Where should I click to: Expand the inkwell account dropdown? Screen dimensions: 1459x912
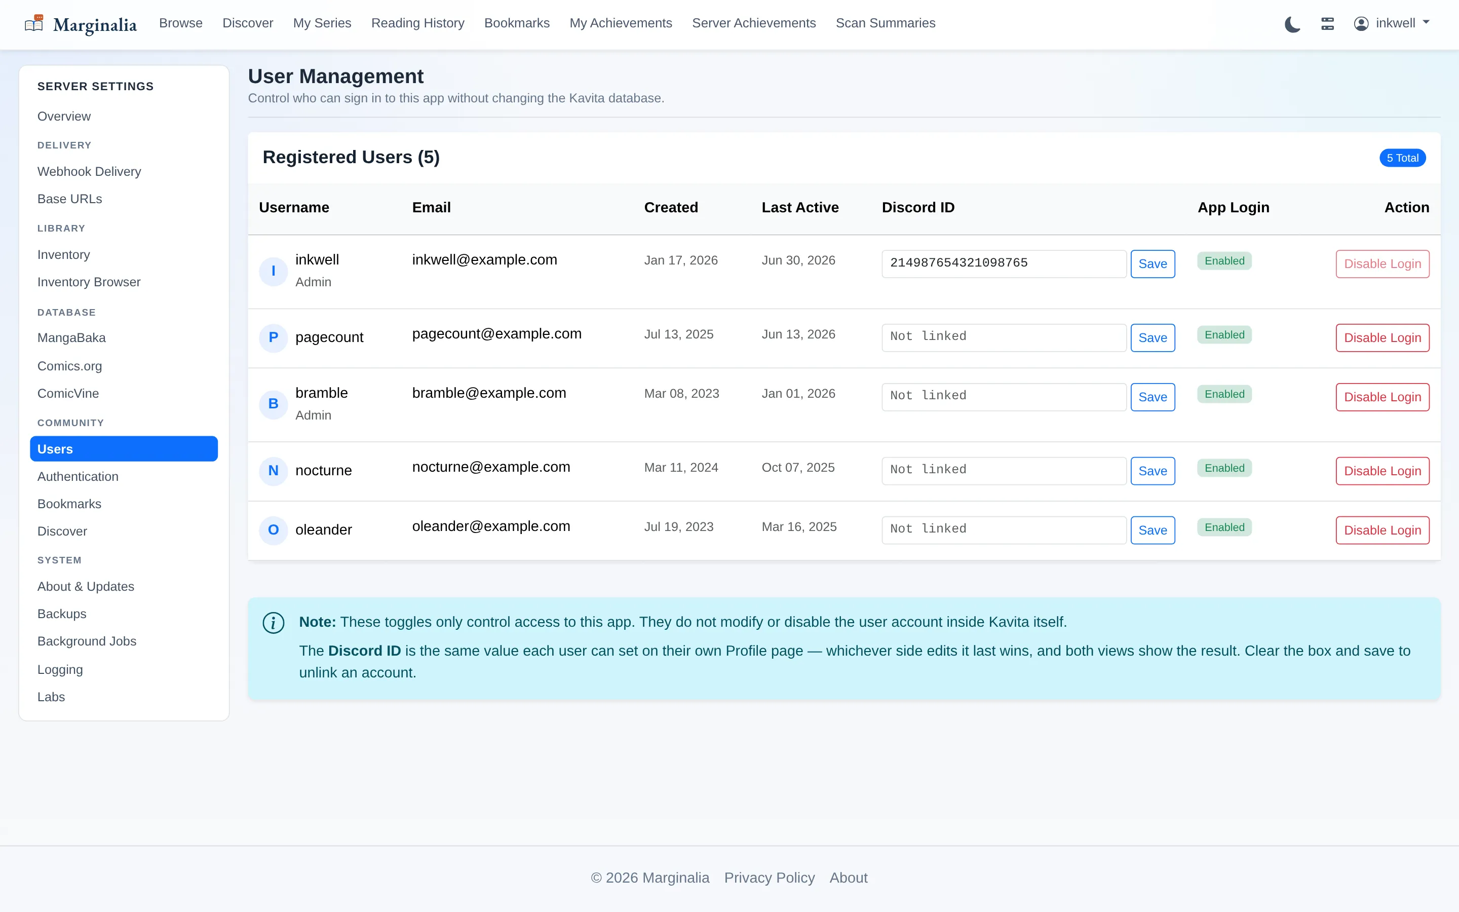click(1392, 23)
